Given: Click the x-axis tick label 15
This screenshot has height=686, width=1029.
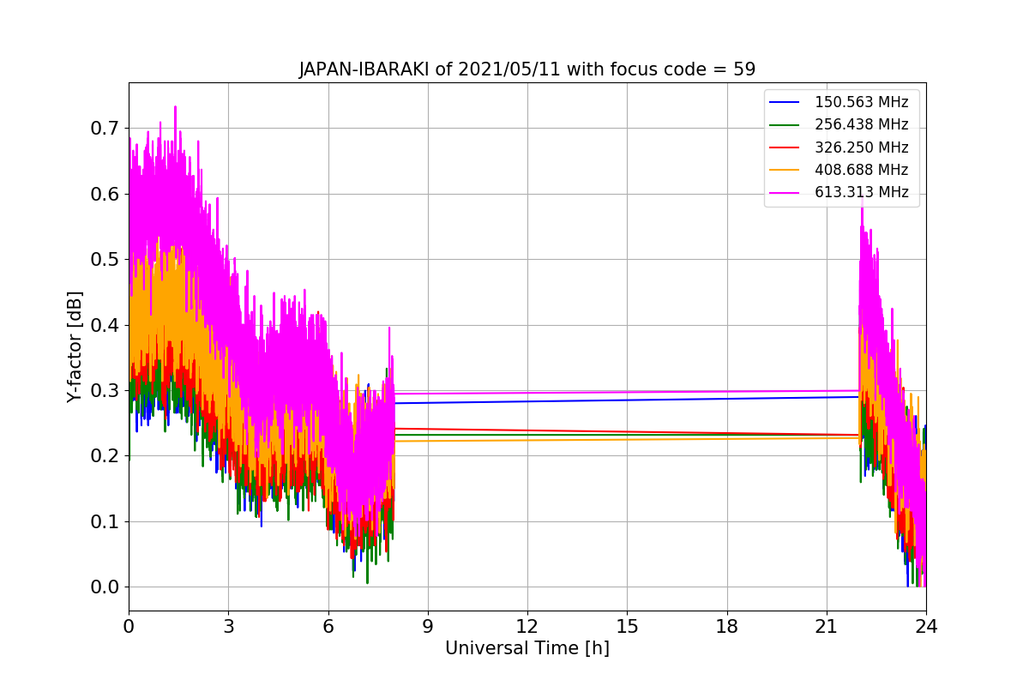Looking at the screenshot, I should [x=627, y=626].
